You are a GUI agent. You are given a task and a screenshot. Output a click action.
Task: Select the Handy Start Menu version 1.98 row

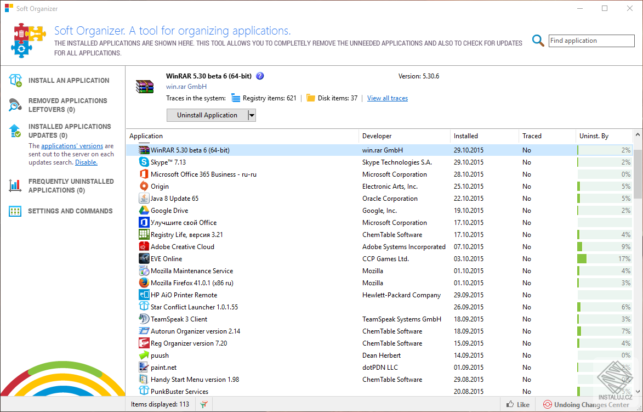pyautogui.click(x=379, y=380)
